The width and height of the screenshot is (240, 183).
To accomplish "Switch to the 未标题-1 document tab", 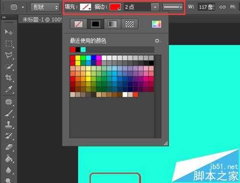I will pyautogui.click(x=42, y=20).
